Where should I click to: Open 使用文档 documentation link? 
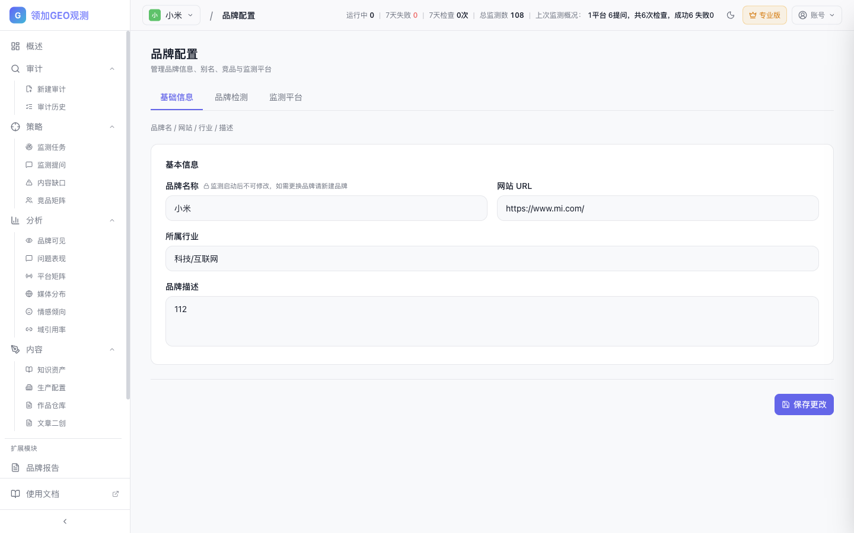point(65,494)
